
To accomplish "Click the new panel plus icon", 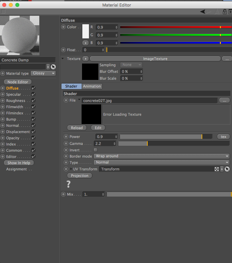I will coord(230,12).
